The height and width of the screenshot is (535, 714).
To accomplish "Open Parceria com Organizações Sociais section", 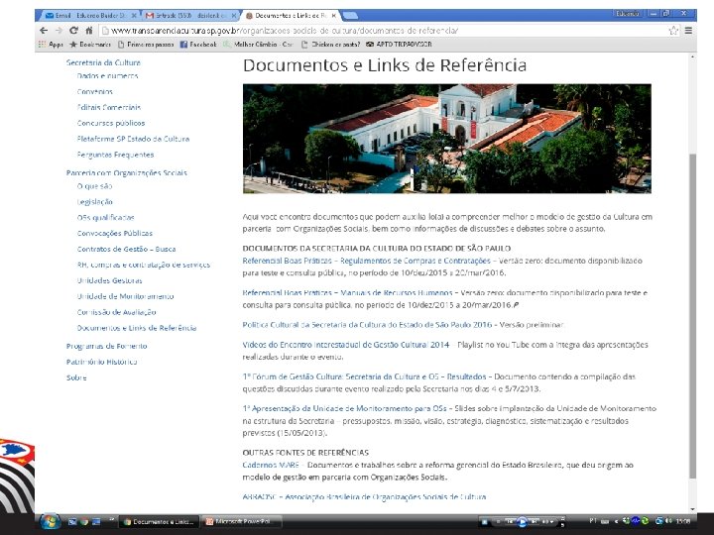I will (x=127, y=172).
